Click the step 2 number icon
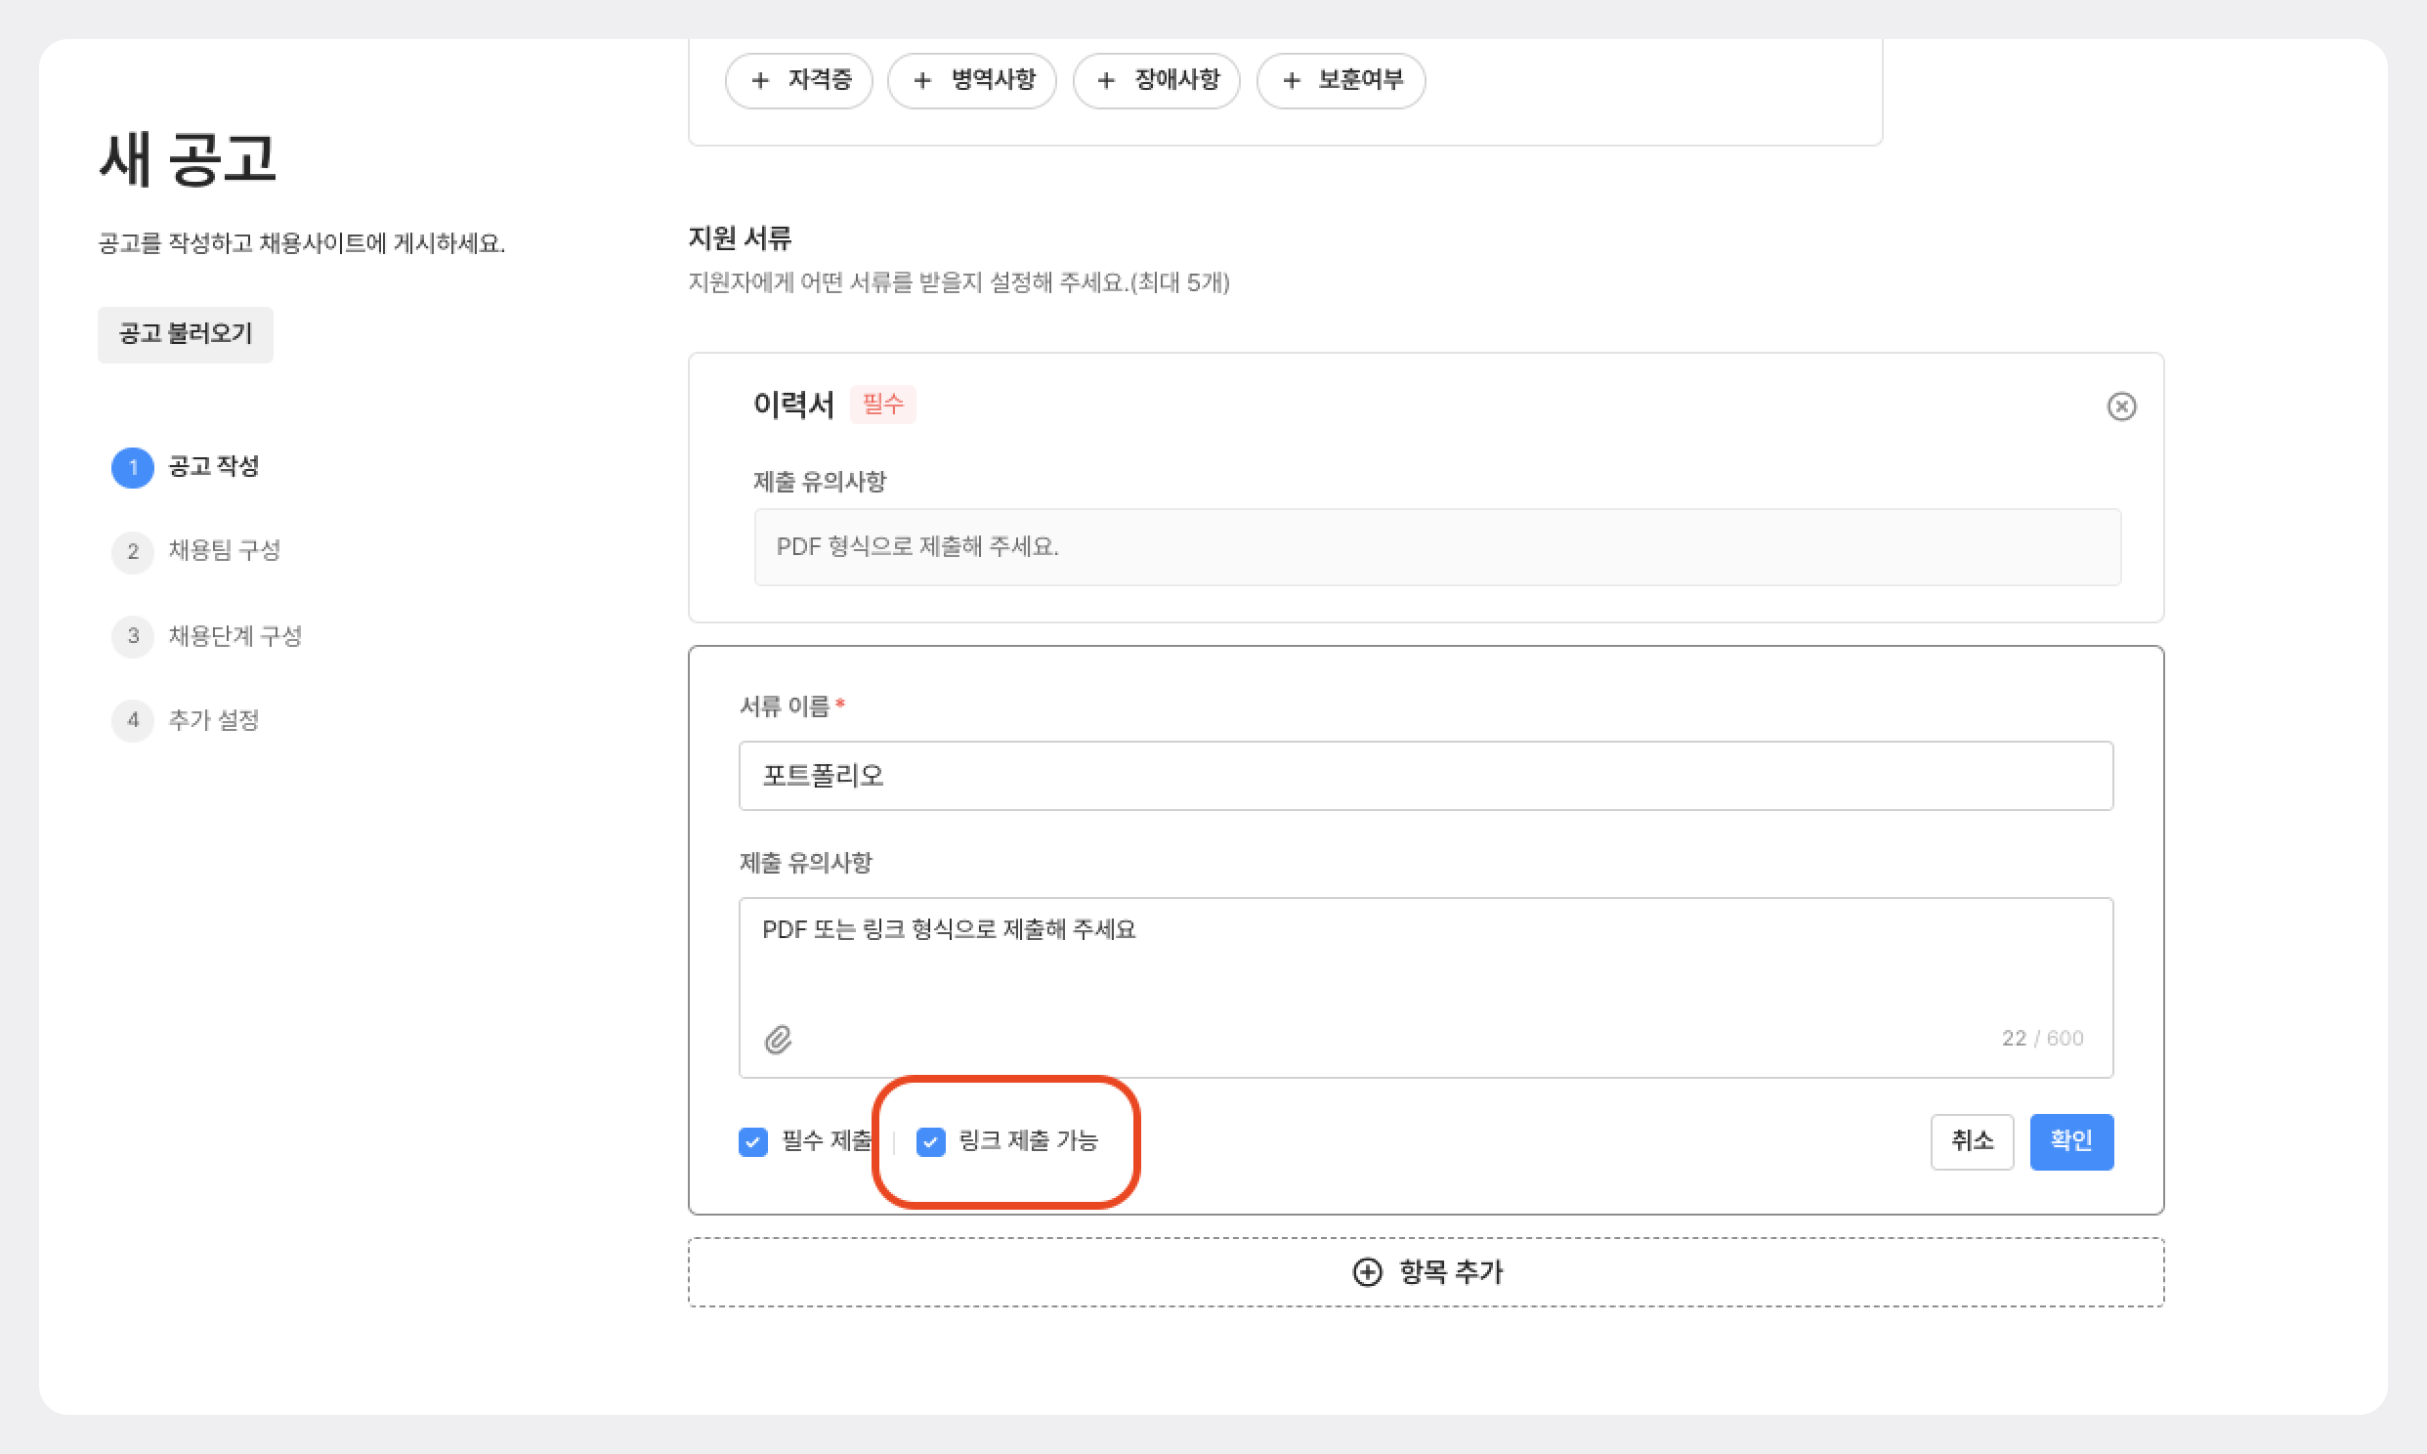This screenshot has width=2427, height=1454. 132,552
